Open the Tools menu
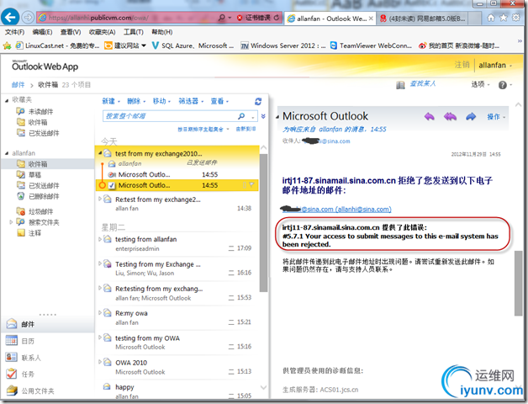Screen dimensions: 528x404 pos(133,32)
